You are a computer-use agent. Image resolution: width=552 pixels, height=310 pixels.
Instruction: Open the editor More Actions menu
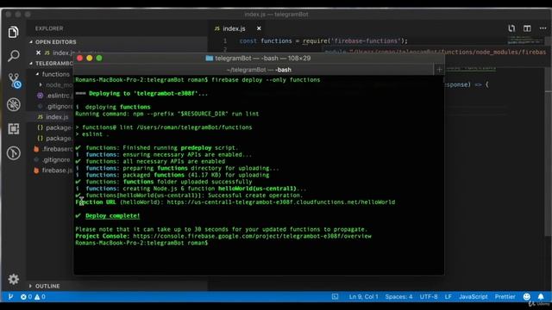543,28
